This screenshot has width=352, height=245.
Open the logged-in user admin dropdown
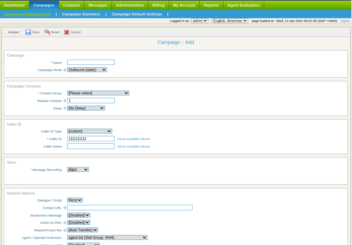(200, 21)
